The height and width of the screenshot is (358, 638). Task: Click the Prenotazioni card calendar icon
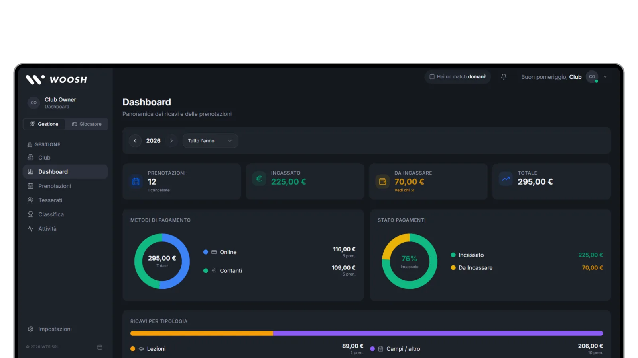click(x=136, y=181)
